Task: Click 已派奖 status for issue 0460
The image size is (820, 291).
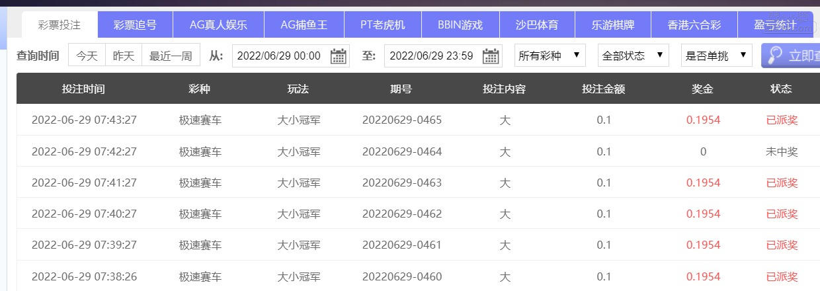Action: (782, 276)
